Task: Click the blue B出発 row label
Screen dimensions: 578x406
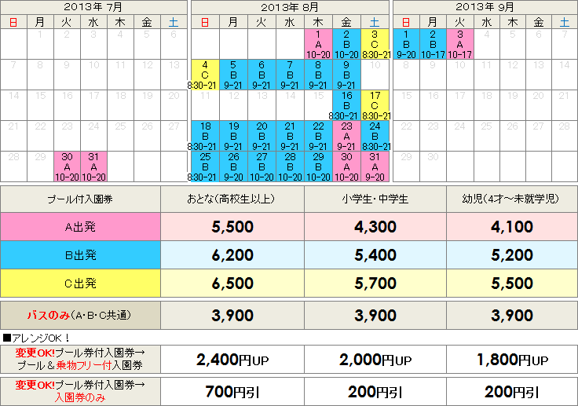Action: tap(80, 255)
